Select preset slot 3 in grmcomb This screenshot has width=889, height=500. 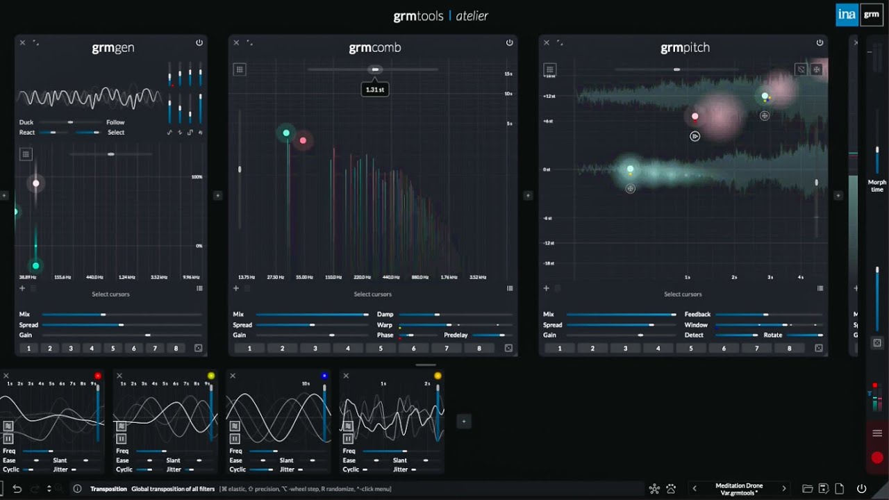315,349
